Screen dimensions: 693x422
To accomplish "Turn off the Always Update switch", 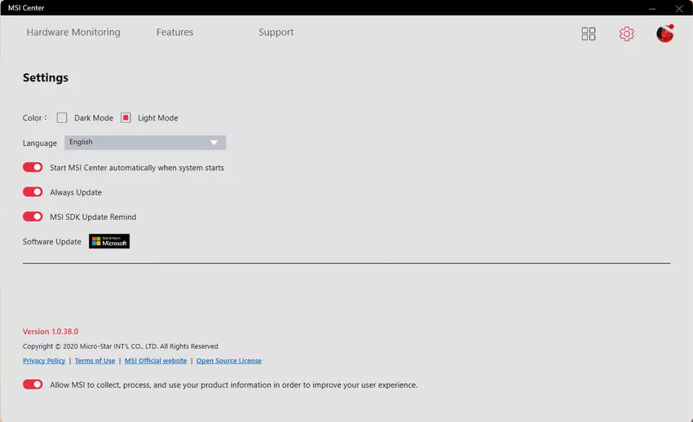I will click(x=33, y=191).
